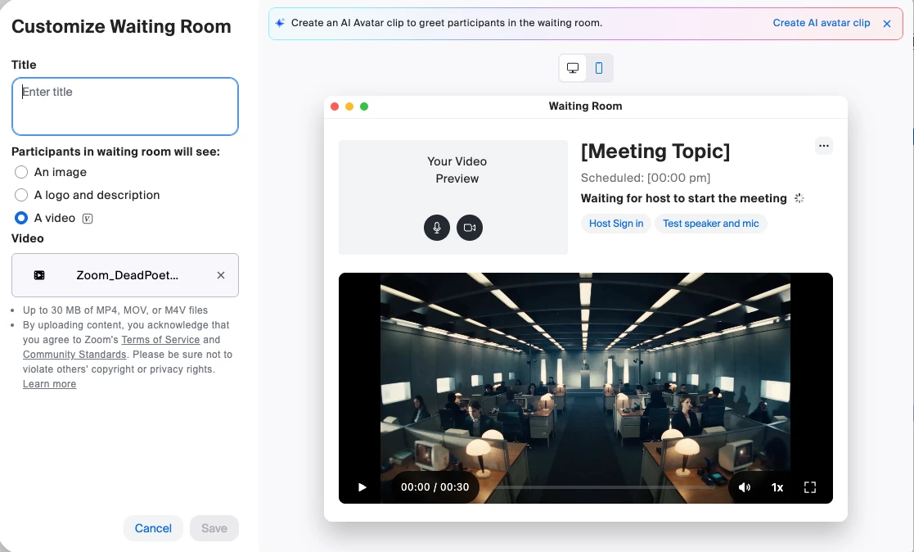Click the video file film icon
This screenshot has width=914, height=552.
[x=39, y=275]
